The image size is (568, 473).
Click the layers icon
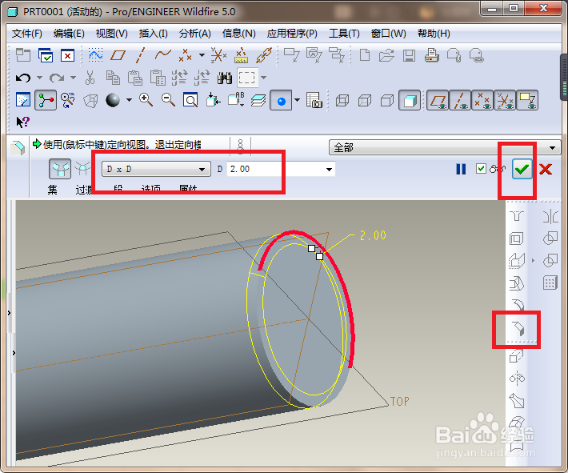(x=258, y=100)
